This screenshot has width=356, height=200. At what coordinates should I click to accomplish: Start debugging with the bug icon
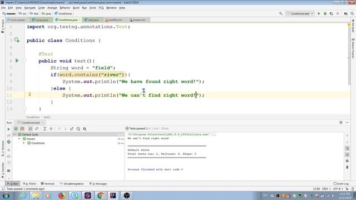325,13
